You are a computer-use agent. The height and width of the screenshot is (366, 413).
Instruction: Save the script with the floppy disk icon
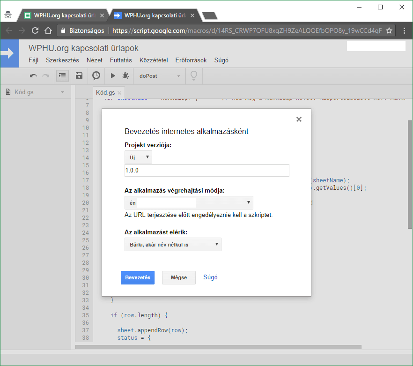[x=79, y=75]
